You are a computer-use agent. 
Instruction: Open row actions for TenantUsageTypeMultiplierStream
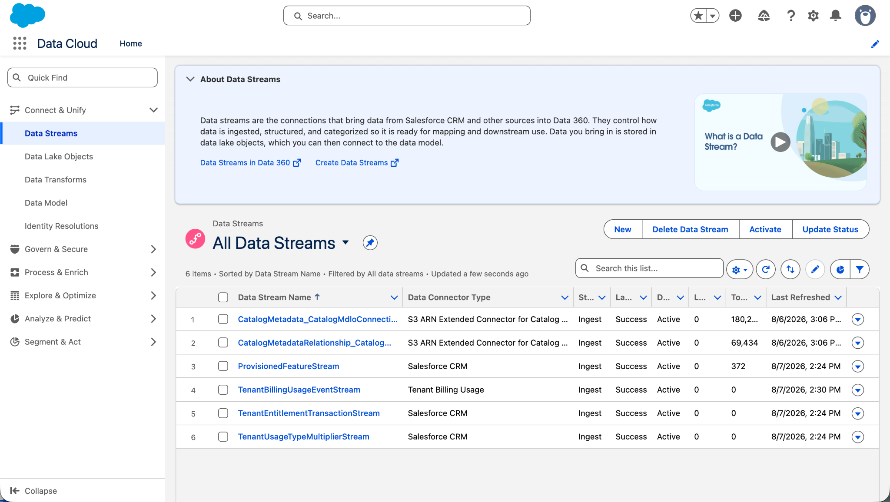click(x=857, y=437)
